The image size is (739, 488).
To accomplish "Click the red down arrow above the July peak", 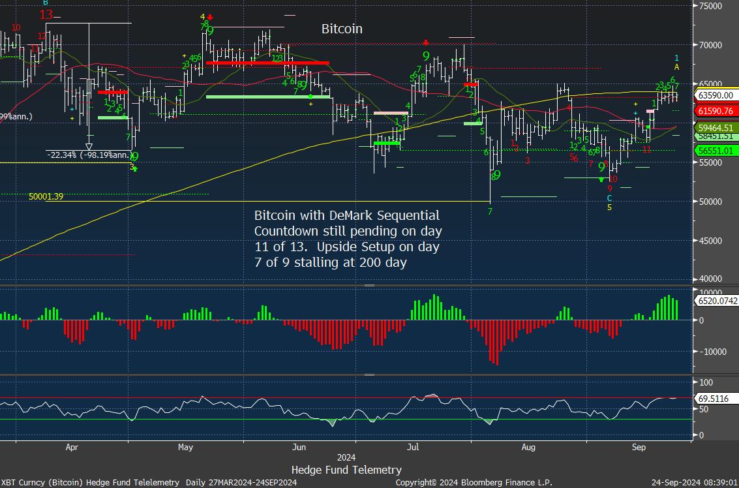I will [x=426, y=42].
